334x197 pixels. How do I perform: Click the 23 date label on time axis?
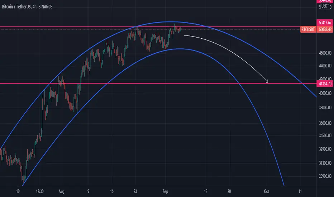135,192
